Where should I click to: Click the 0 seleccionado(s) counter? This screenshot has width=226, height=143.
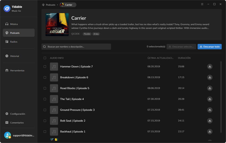(156, 47)
